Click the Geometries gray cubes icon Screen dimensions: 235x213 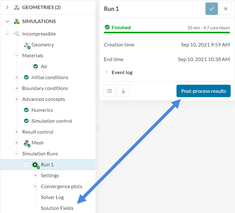point(17,7)
